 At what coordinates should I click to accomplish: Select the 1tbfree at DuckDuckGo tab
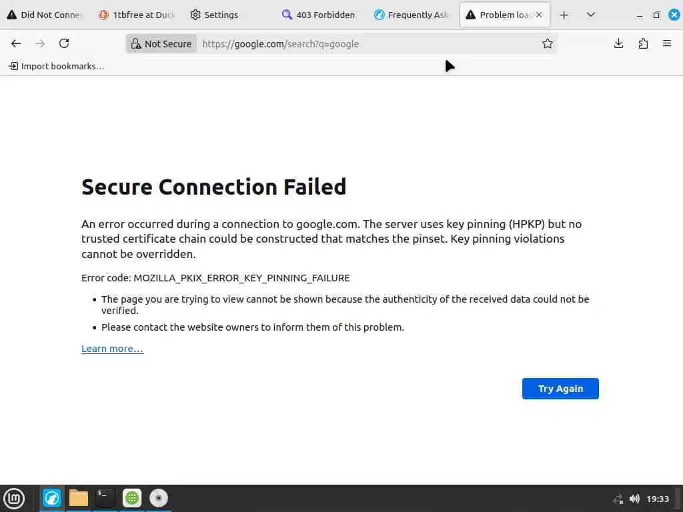pos(136,15)
